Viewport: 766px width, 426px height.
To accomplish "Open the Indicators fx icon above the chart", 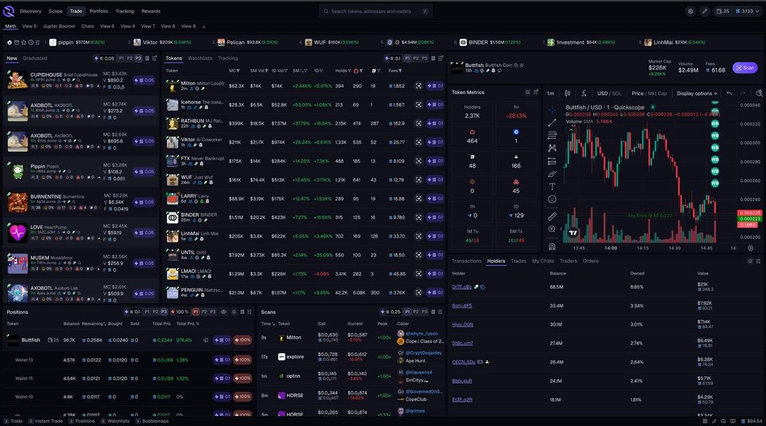I will pos(583,93).
